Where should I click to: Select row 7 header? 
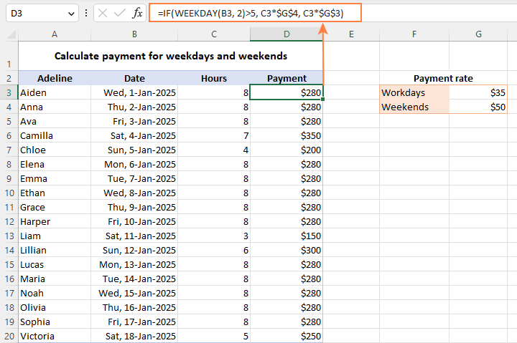[9, 150]
